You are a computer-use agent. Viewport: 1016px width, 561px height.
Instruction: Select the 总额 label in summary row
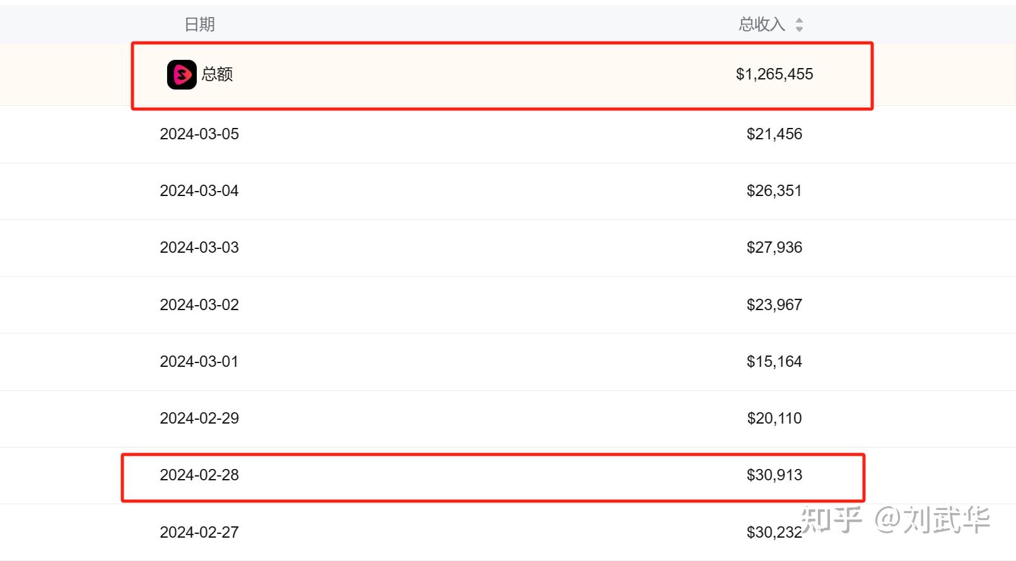[218, 74]
